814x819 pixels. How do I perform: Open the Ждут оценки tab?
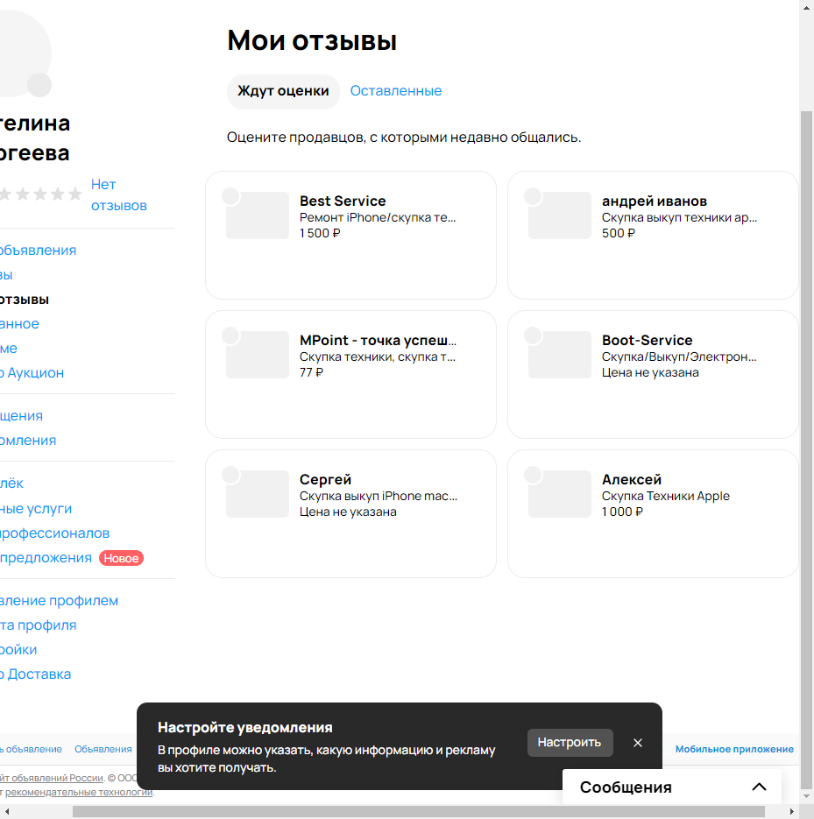[283, 91]
